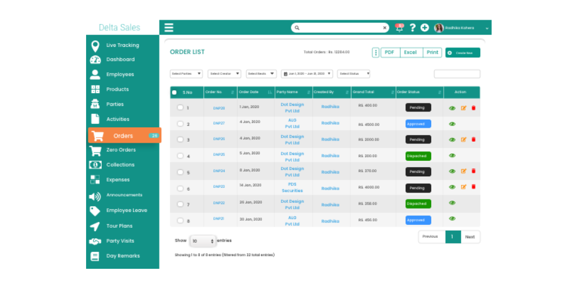Open the Select Beats dropdown
Viewport: 578px width, 289px height.
point(261,74)
